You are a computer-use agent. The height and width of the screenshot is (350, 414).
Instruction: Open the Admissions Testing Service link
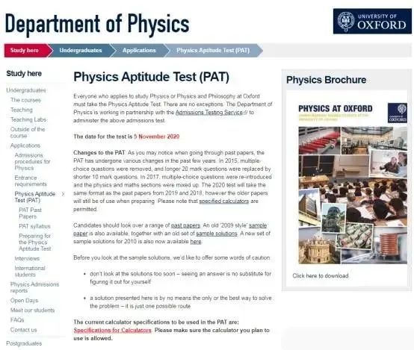click(x=208, y=113)
